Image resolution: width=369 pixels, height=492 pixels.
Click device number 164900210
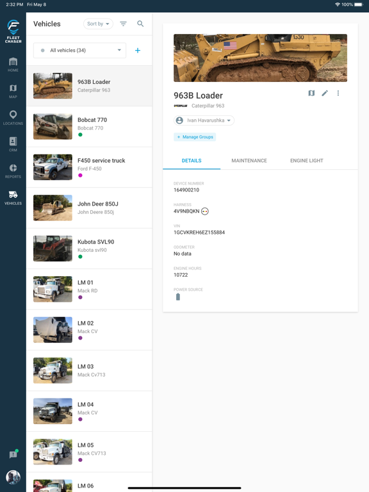(x=186, y=190)
